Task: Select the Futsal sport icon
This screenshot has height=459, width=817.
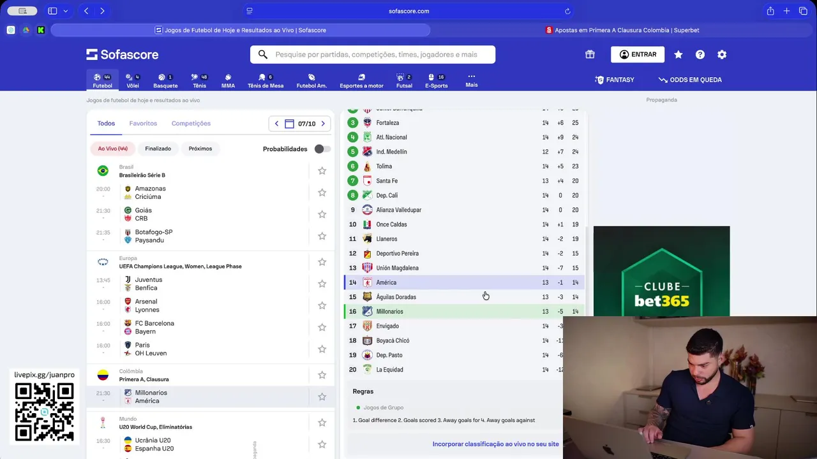Action: (404, 80)
